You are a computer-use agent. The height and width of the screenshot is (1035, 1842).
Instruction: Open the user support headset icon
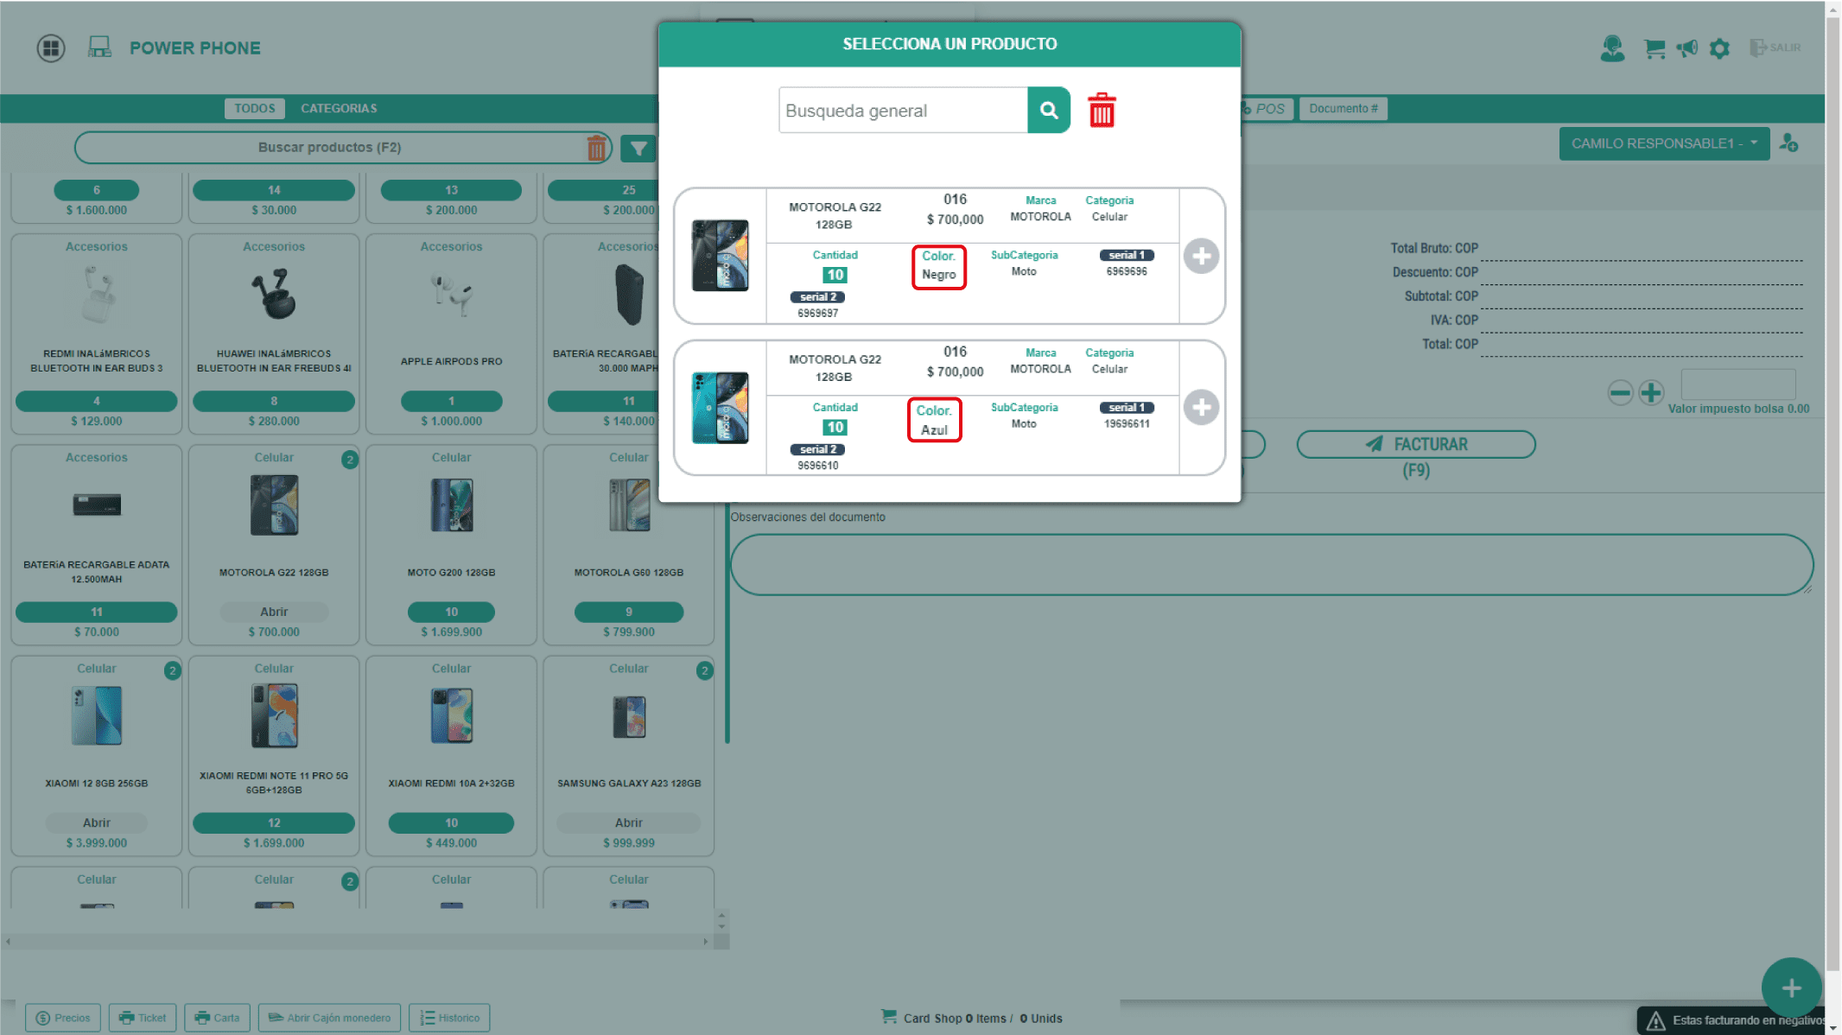point(1612,48)
